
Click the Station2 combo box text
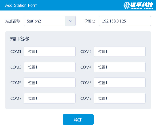44,21
